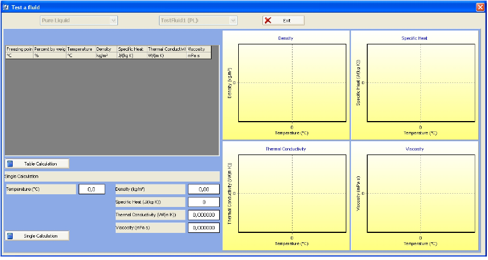Open the Pure Liquid dropdown

point(113,21)
